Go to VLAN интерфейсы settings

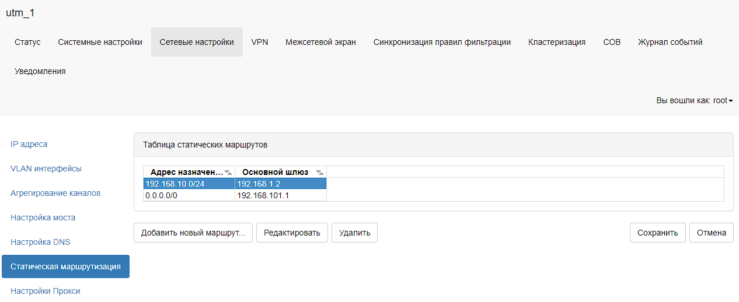click(x=46, y=168)
